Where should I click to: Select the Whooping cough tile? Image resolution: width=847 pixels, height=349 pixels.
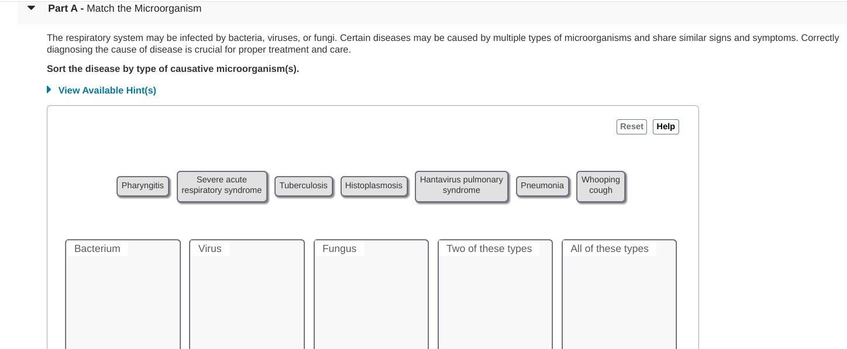(x=600, y=185)
